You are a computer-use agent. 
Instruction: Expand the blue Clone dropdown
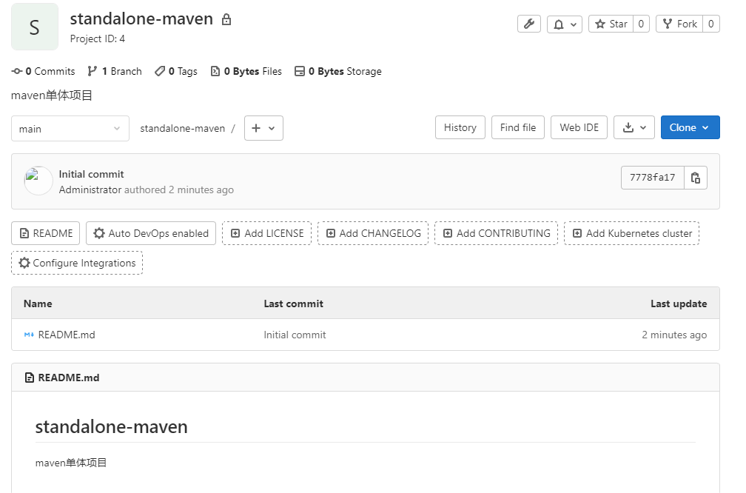click(690, 127)
